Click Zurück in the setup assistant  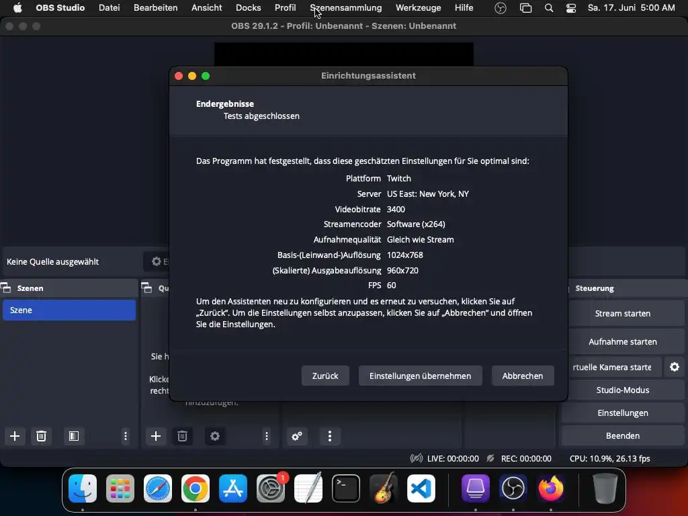click(x=325, y=376)
